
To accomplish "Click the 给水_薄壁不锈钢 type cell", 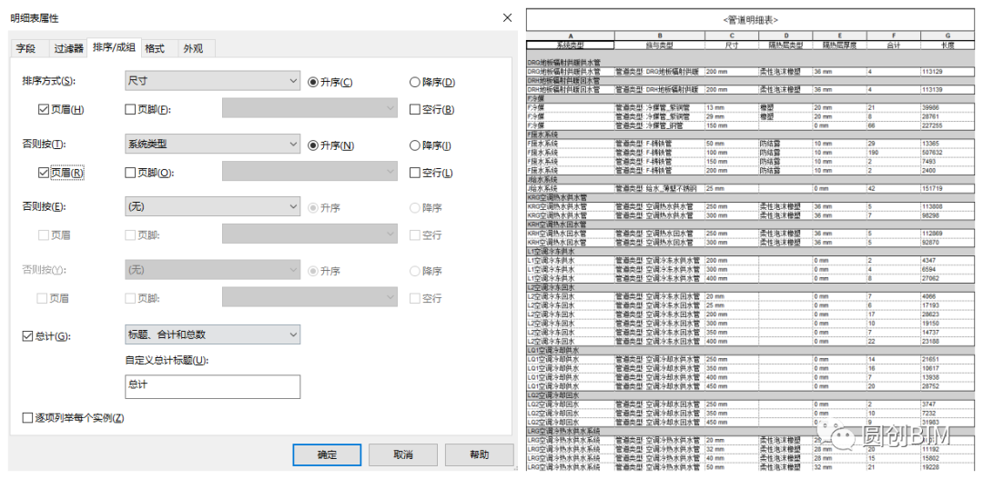I will point(660,188).
